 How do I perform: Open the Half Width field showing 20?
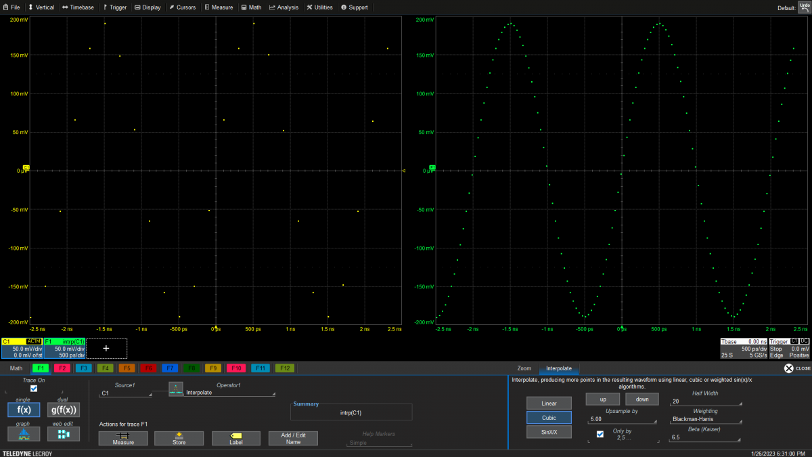coord(706,401)
